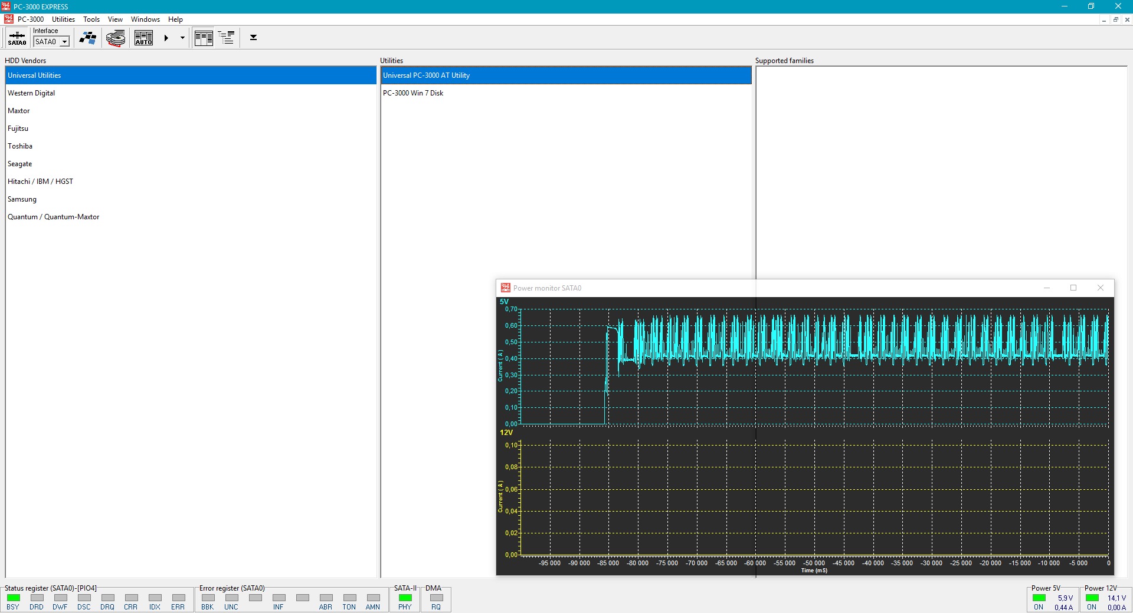This screenshot has height=613, width=1133.
Task: Switch to column list view icon
Action: (204, 38)
